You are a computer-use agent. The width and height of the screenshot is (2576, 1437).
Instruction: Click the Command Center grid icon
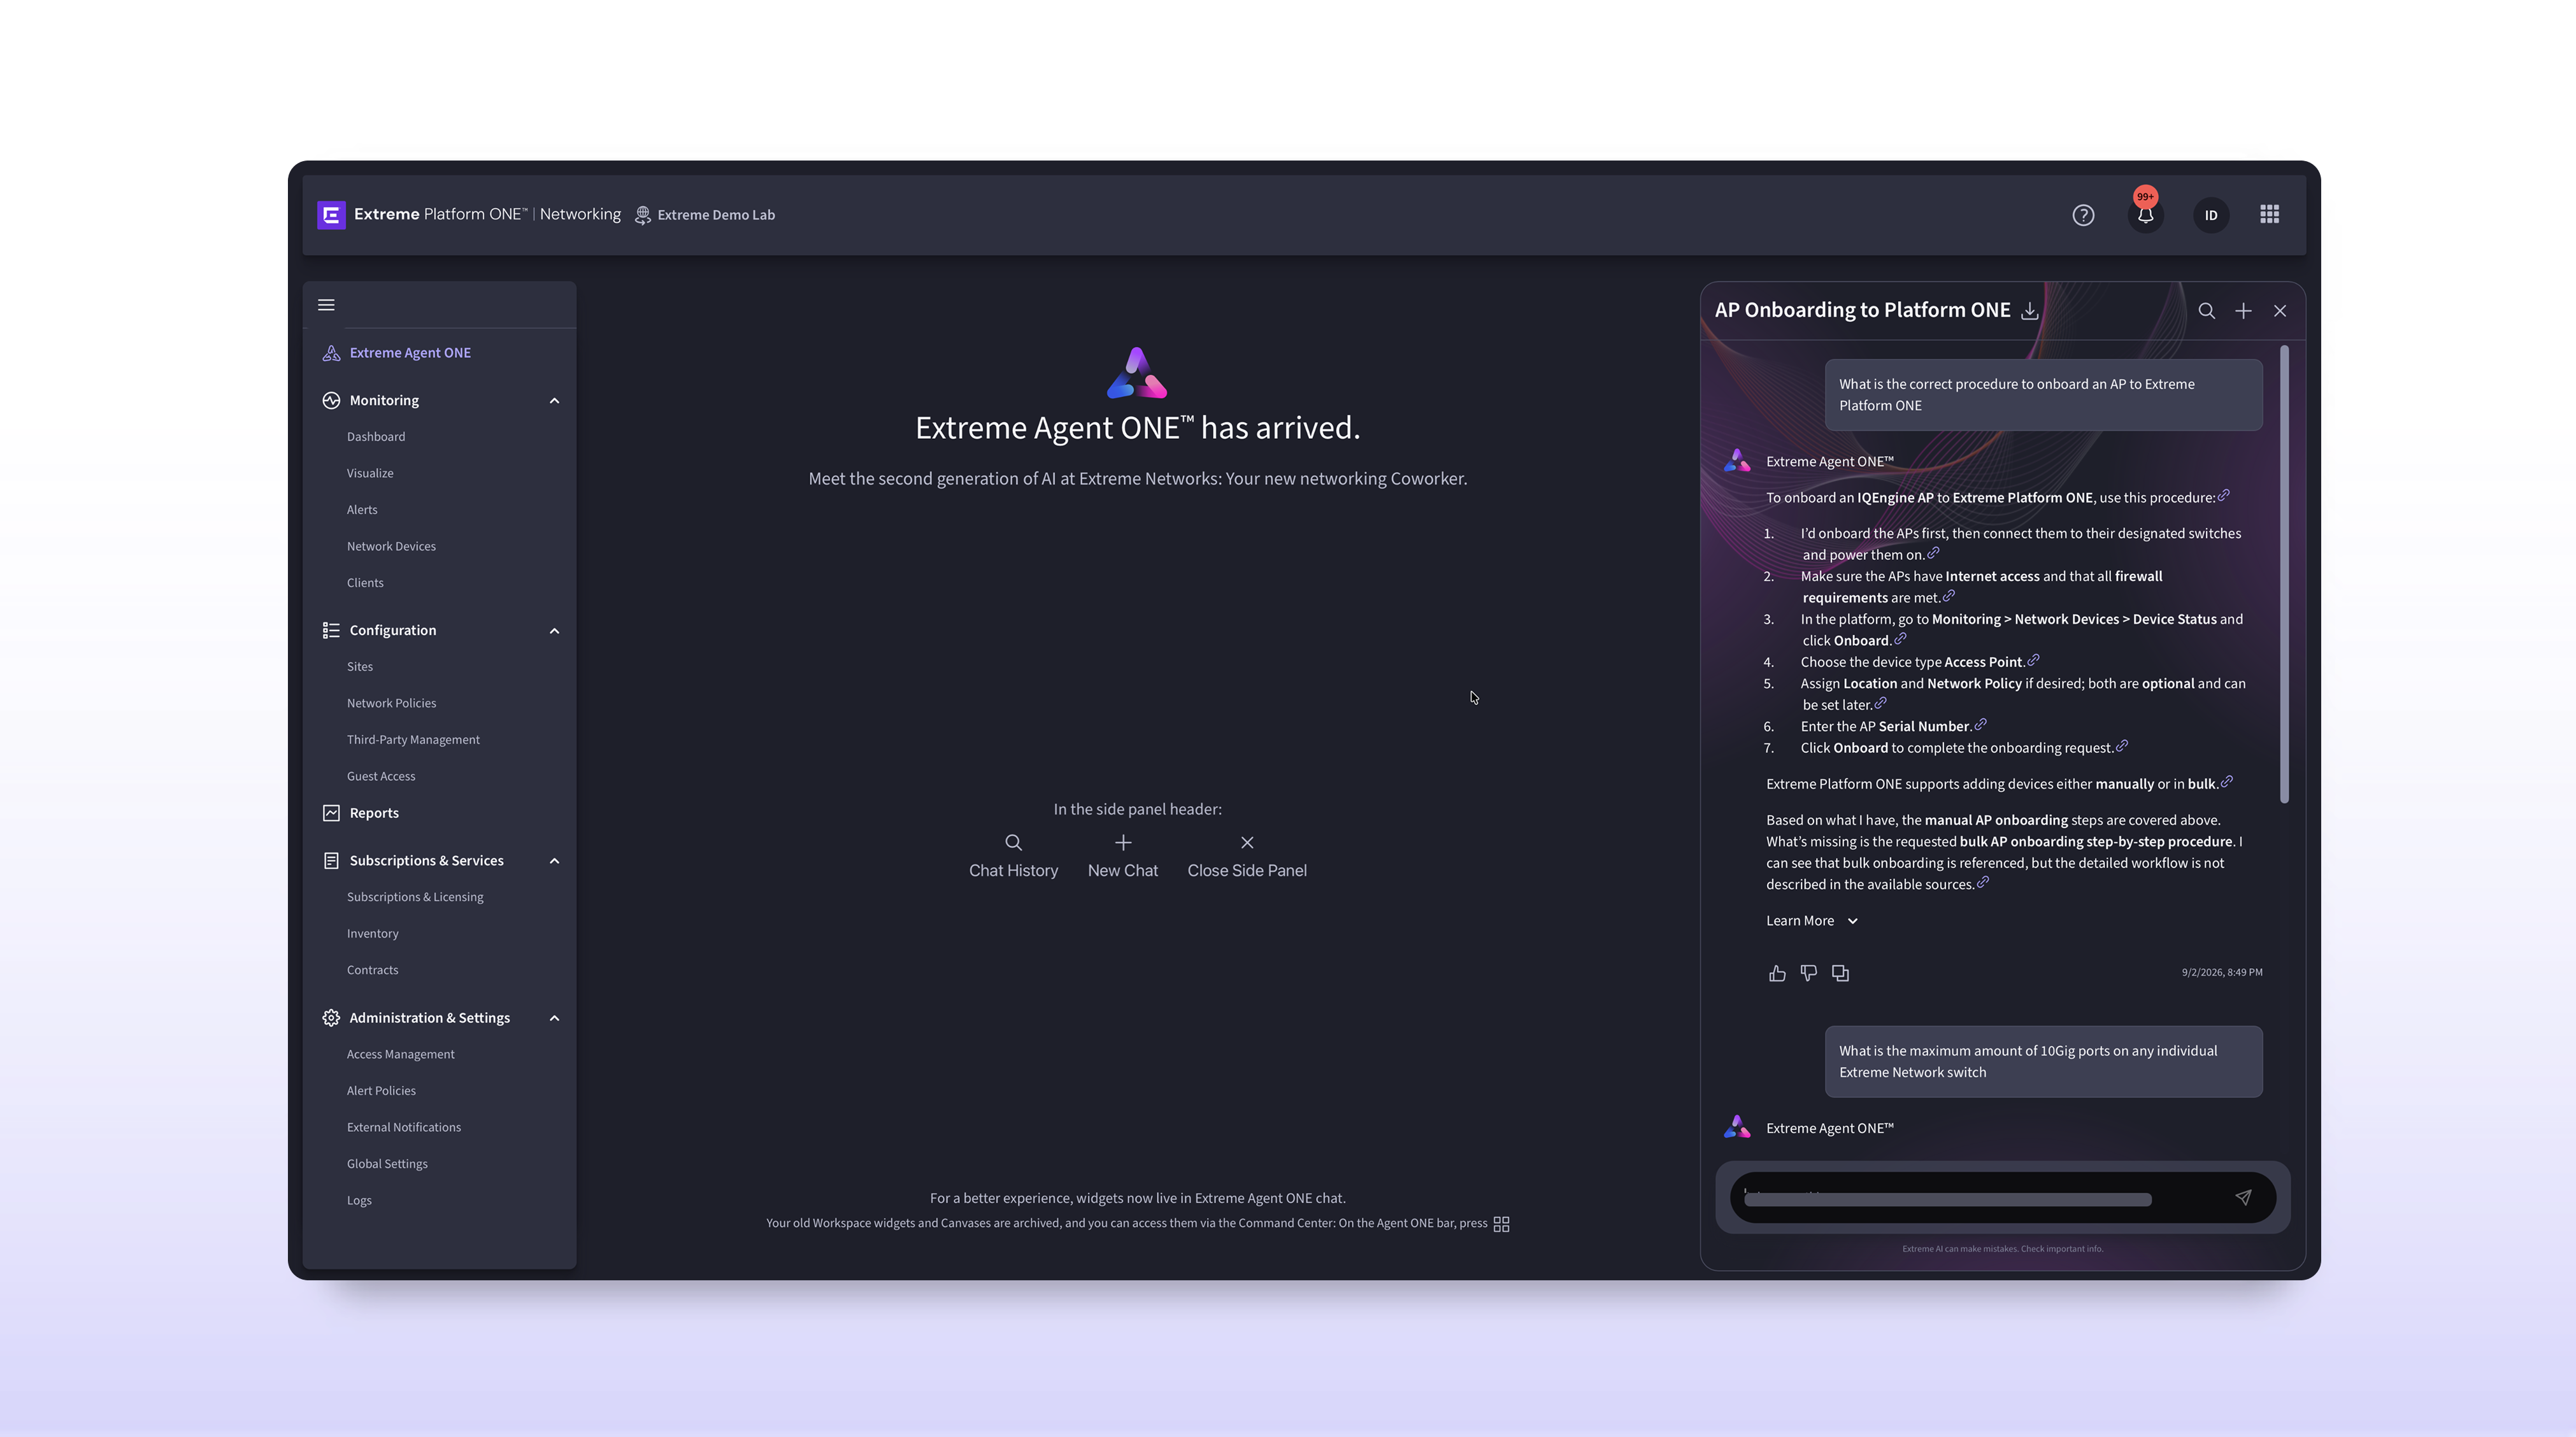click(x=1501, y=1224)
